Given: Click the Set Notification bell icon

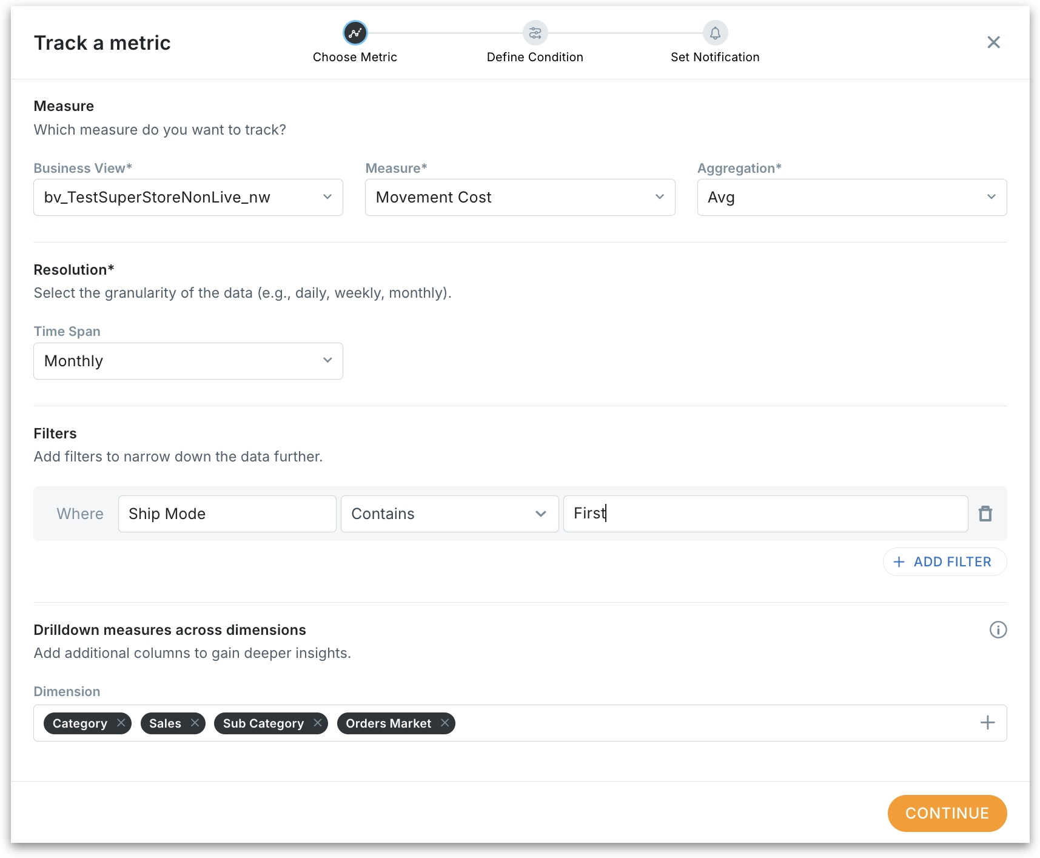Looking at the screenshot, I should coord(715,33).
